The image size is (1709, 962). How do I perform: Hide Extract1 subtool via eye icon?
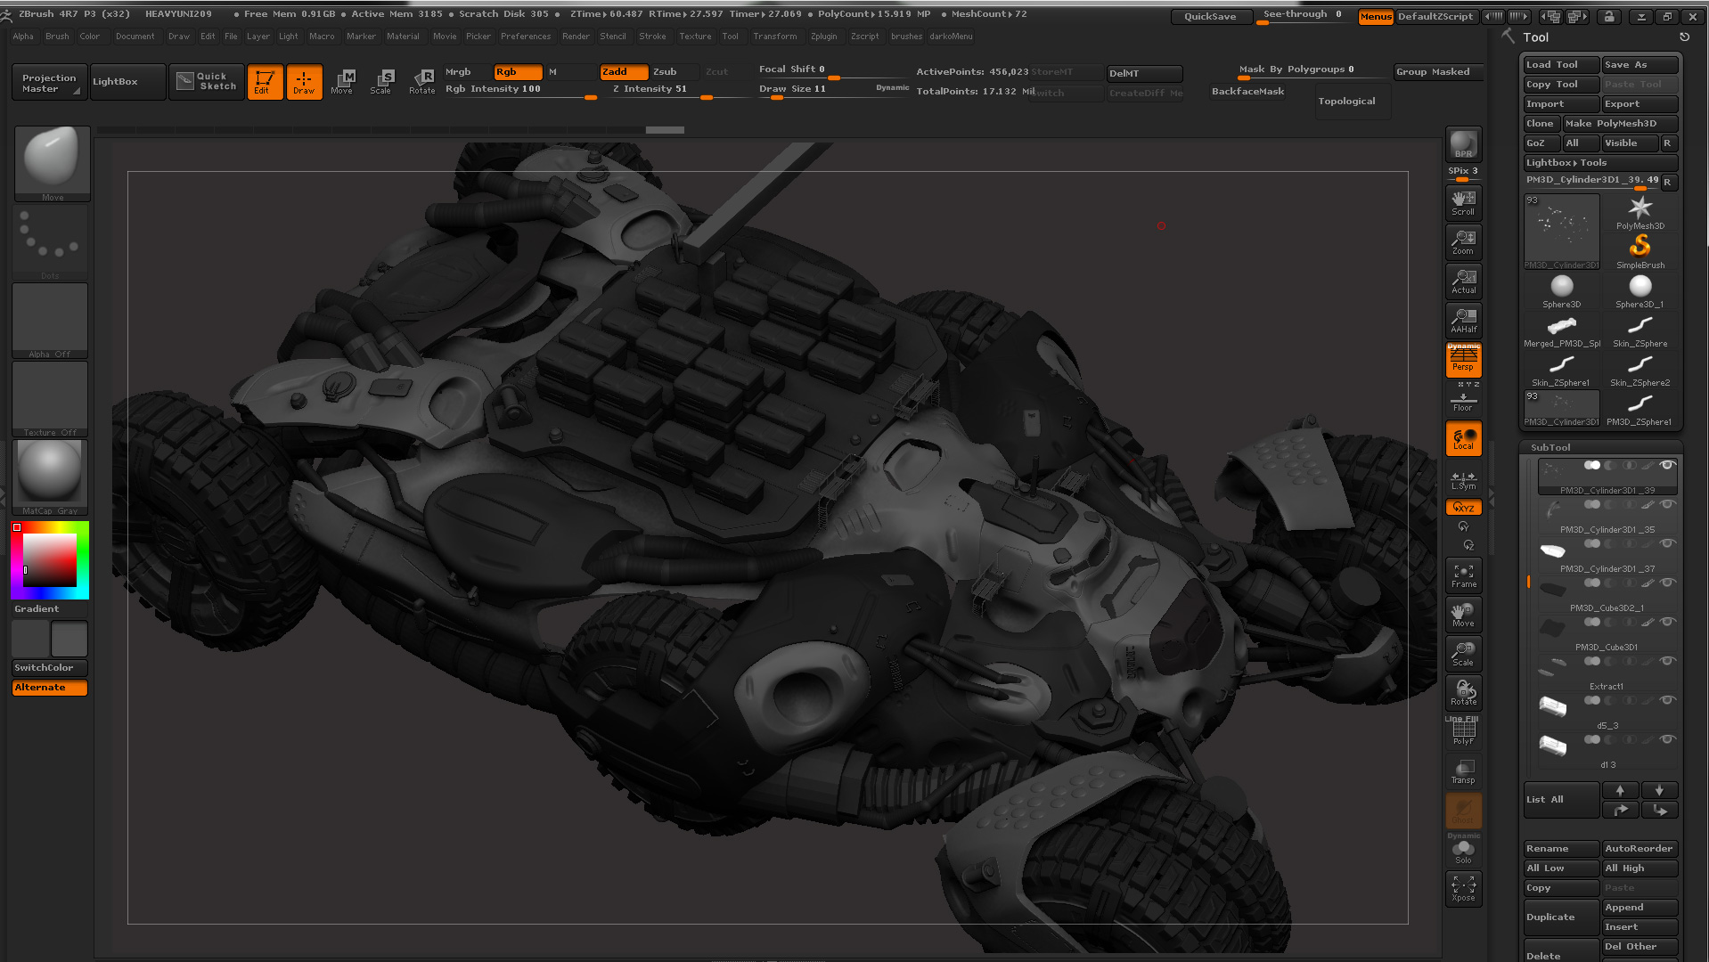pyautogui.click(x=1667, y=661)
